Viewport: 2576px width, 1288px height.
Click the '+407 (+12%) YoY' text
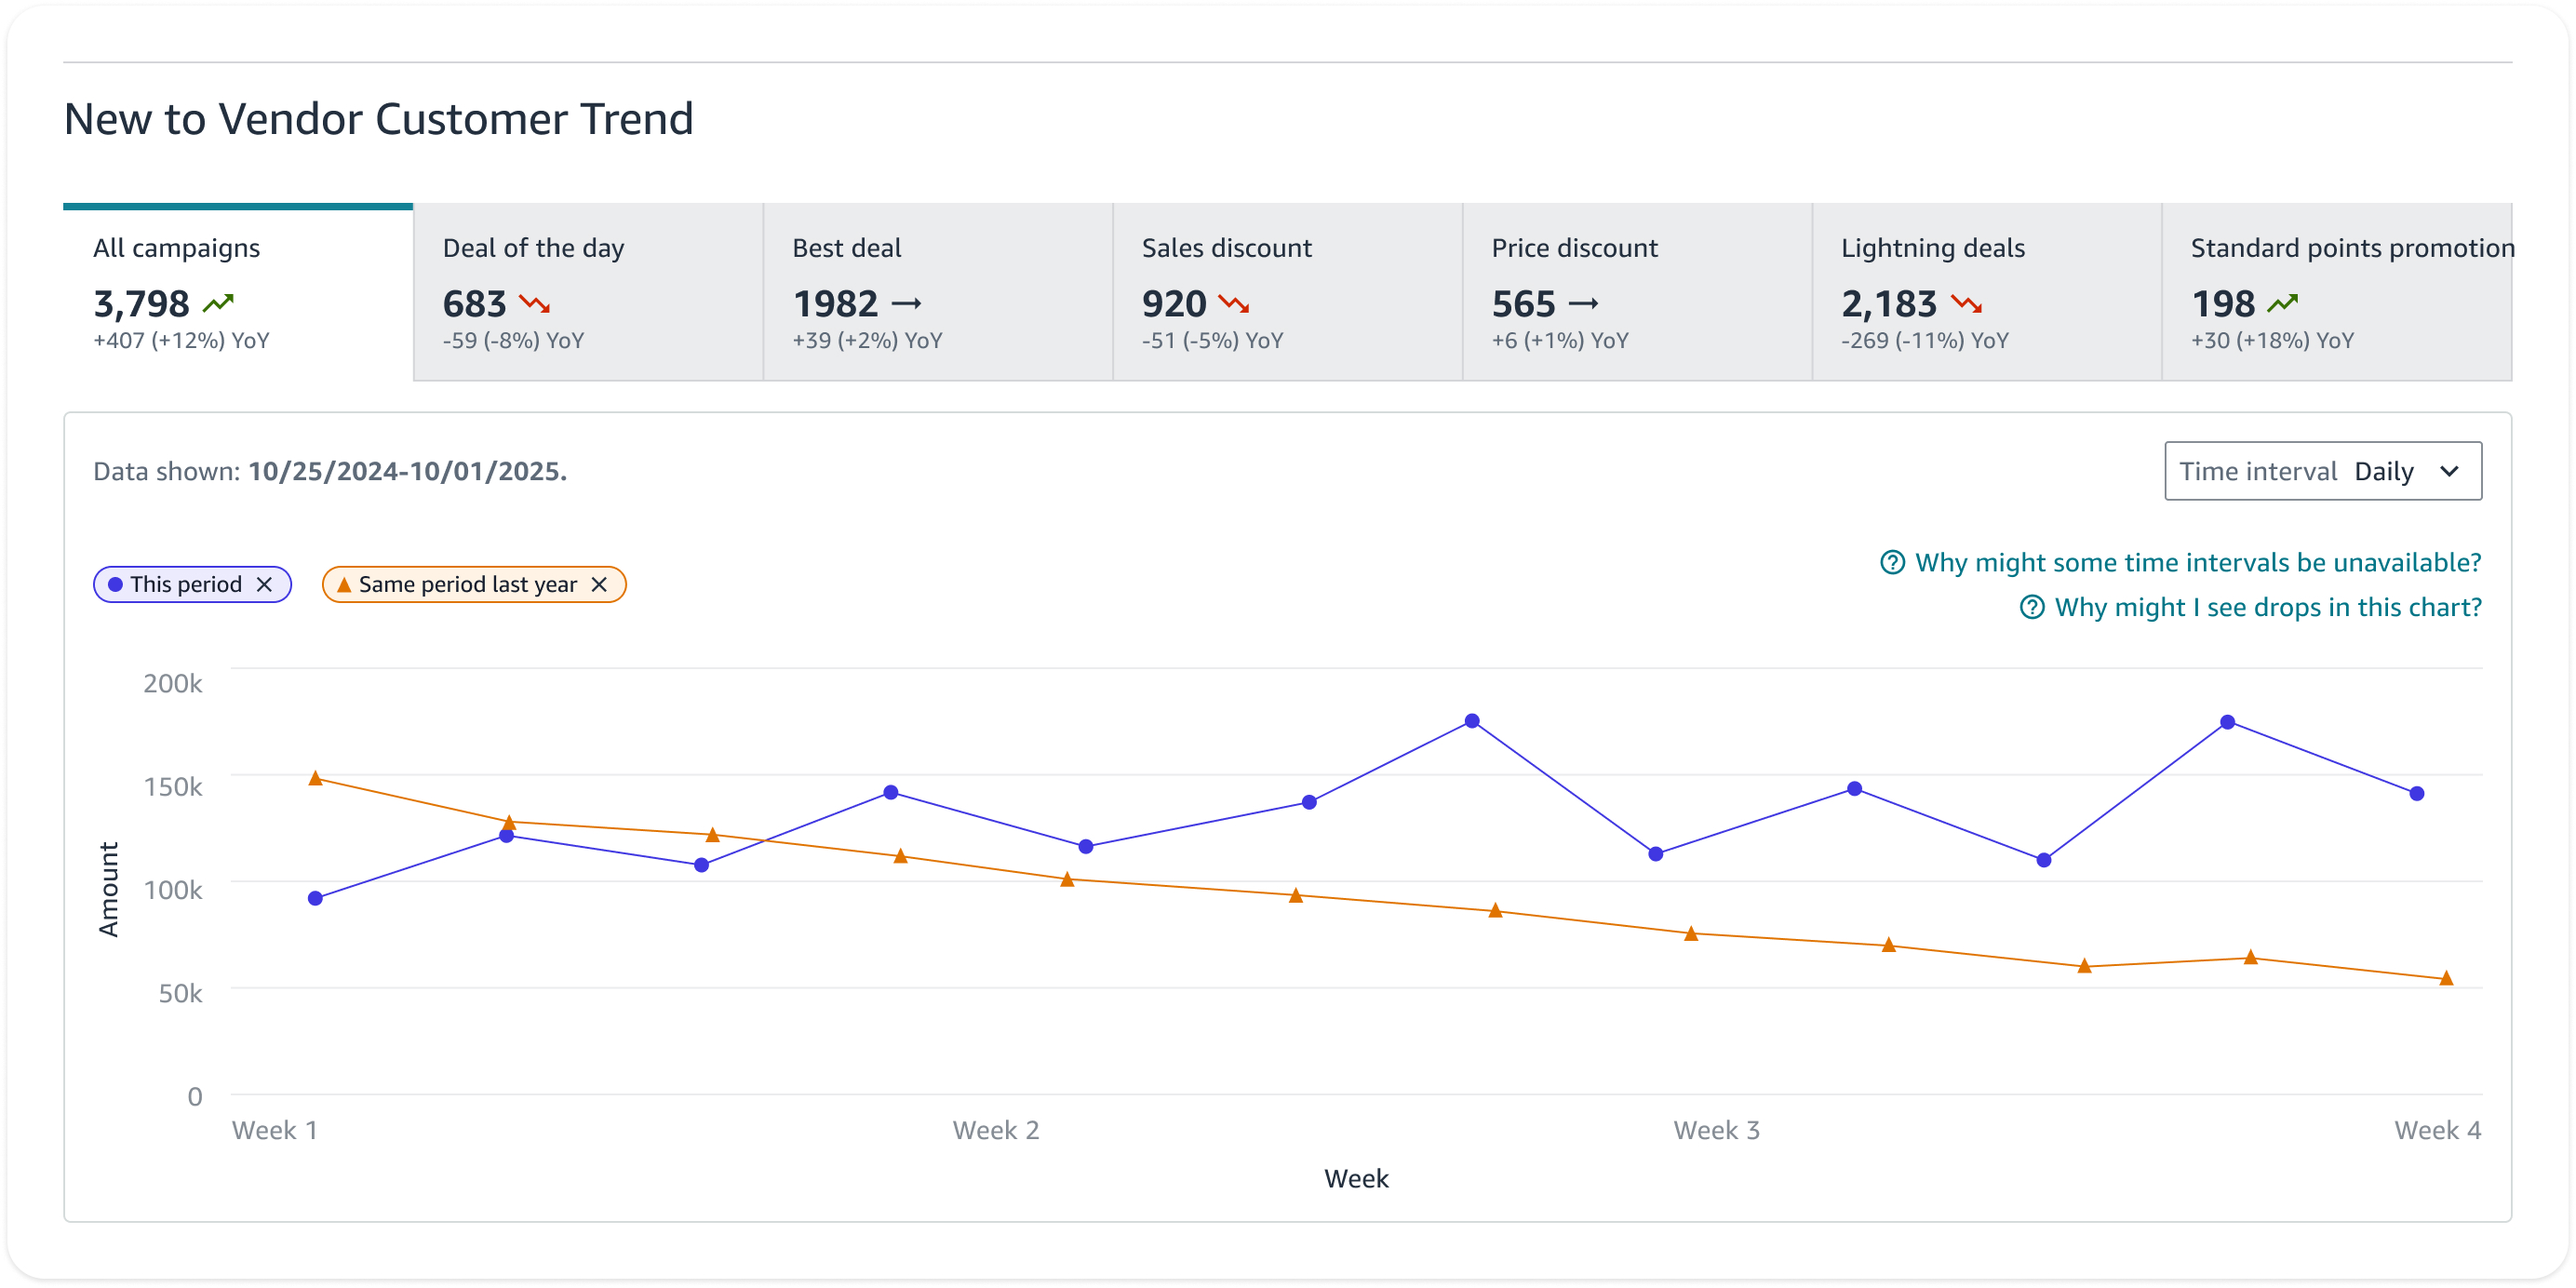181,340
